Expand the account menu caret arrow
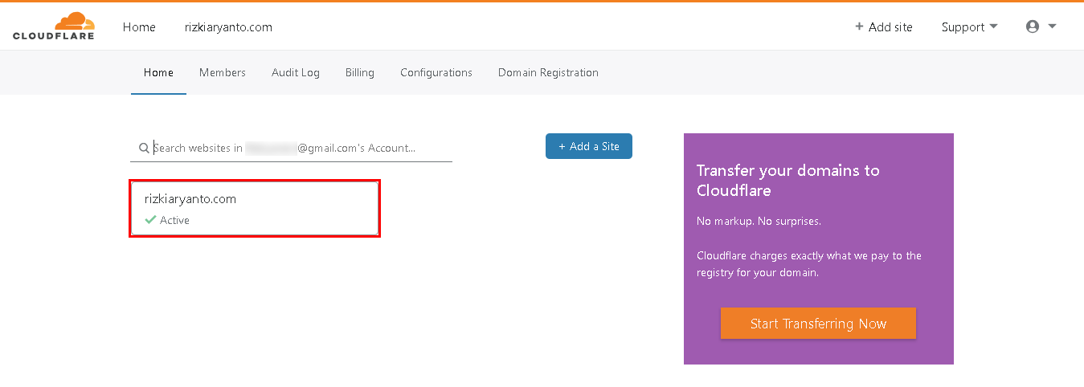This screenshot has width=1084, height=387. tap(1052, 26)
